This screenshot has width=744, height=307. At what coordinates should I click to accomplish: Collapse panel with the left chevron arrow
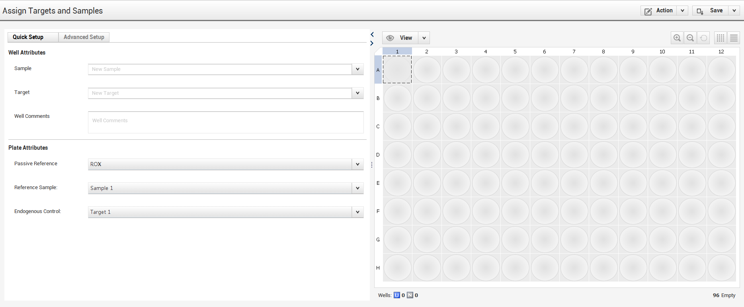pyautogui.click(x=372, y=35)
